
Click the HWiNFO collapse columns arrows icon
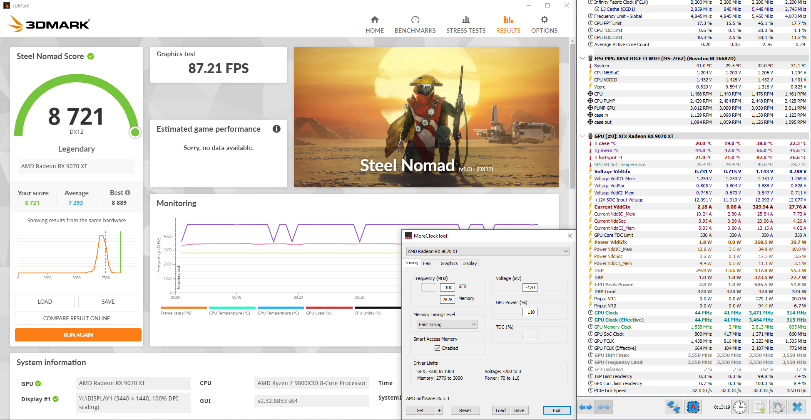[604, 407]
